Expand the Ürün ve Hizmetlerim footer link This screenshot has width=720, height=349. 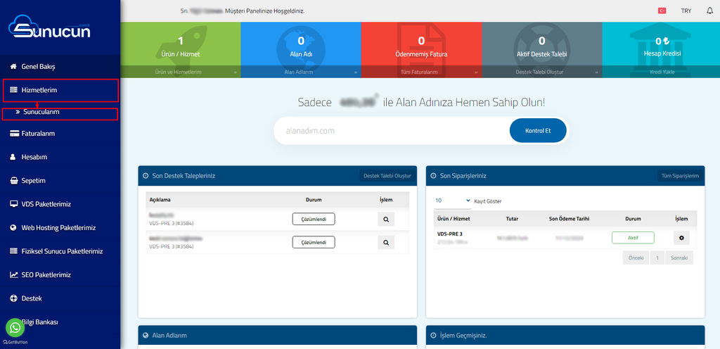[181, 72]
